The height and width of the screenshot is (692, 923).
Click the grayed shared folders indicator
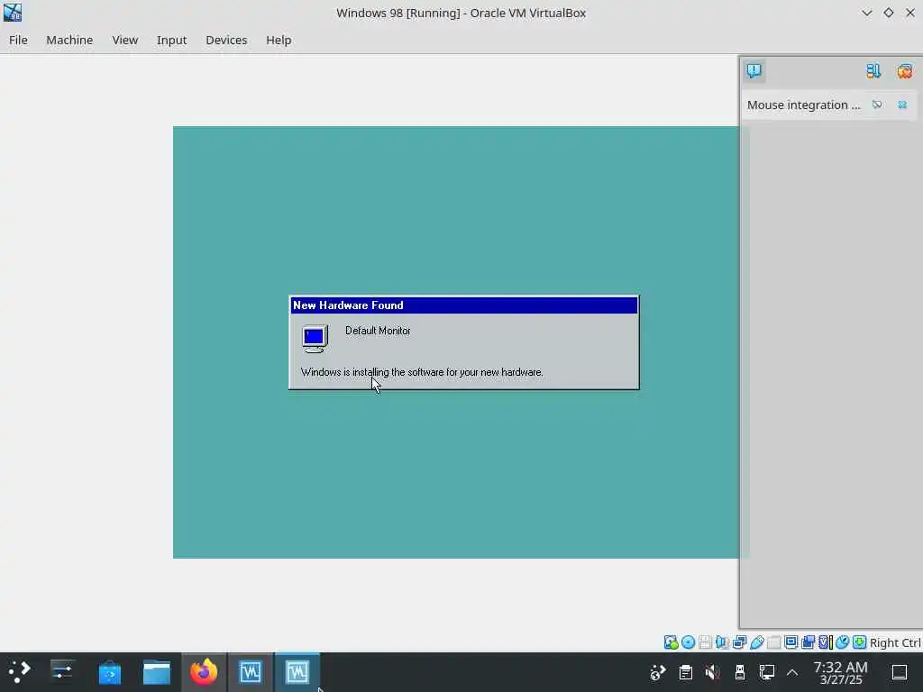pyautogui.click(x=773, y=642)
